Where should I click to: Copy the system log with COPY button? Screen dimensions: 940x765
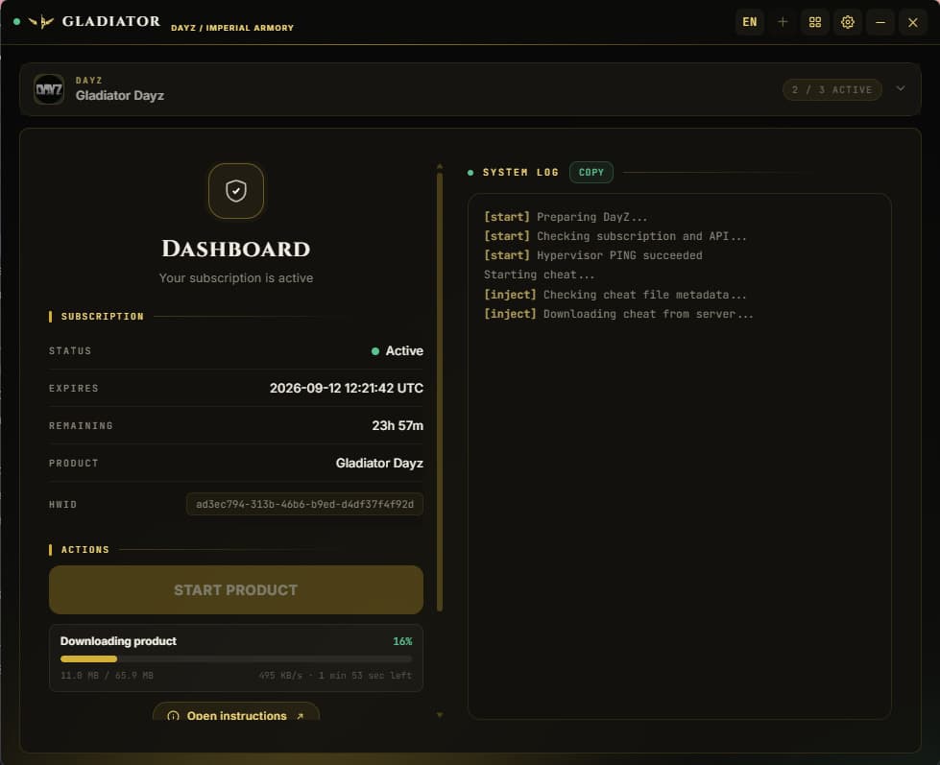click(x=591, y=173)
